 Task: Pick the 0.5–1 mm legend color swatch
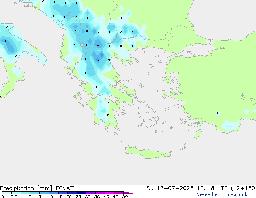(x=16, y=193)
